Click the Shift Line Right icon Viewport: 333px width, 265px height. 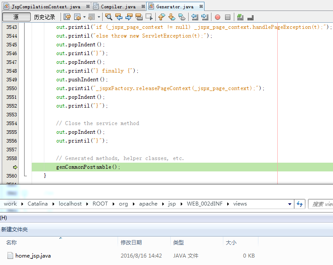[x=205, y=17]
